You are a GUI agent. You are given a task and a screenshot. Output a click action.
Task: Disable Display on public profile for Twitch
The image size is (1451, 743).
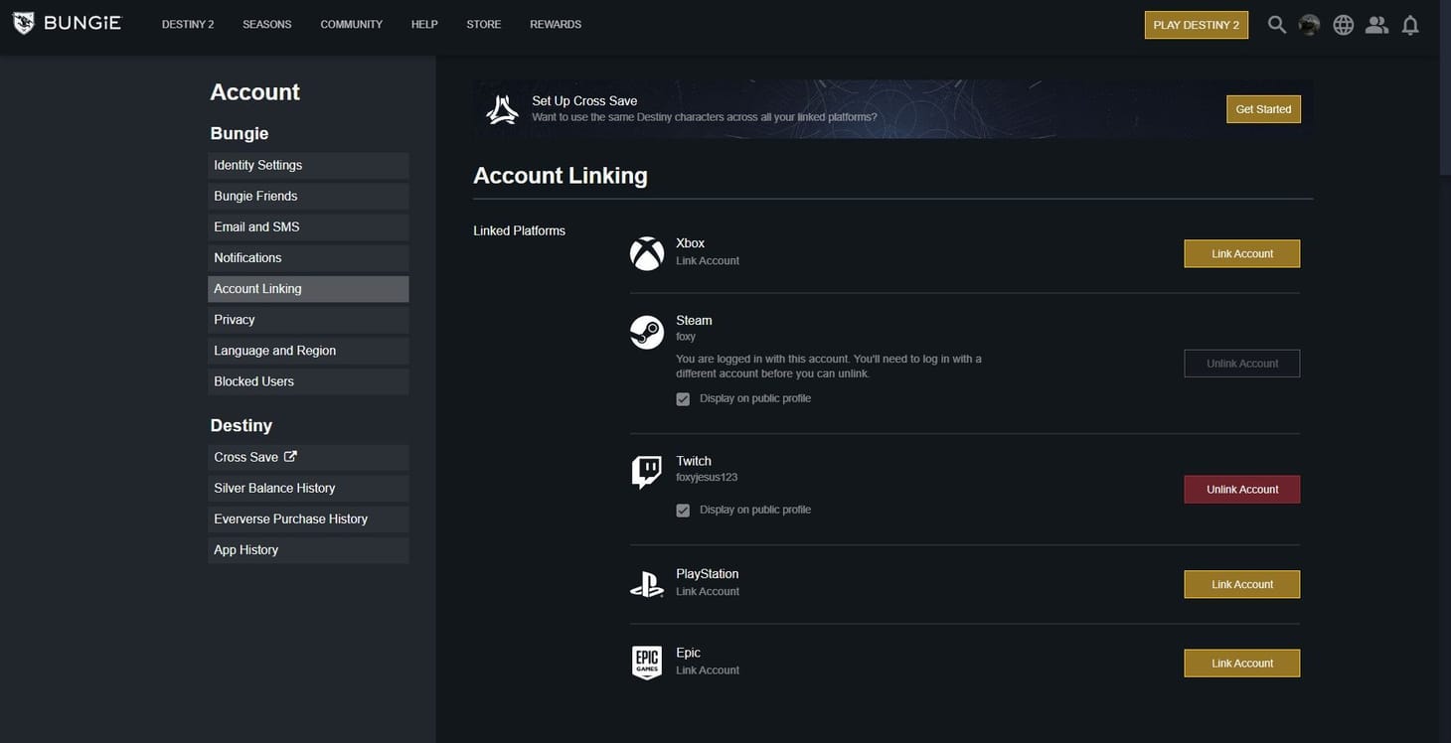tap(682, 509)
